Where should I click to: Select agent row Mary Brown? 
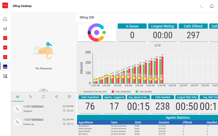point(147,134)
